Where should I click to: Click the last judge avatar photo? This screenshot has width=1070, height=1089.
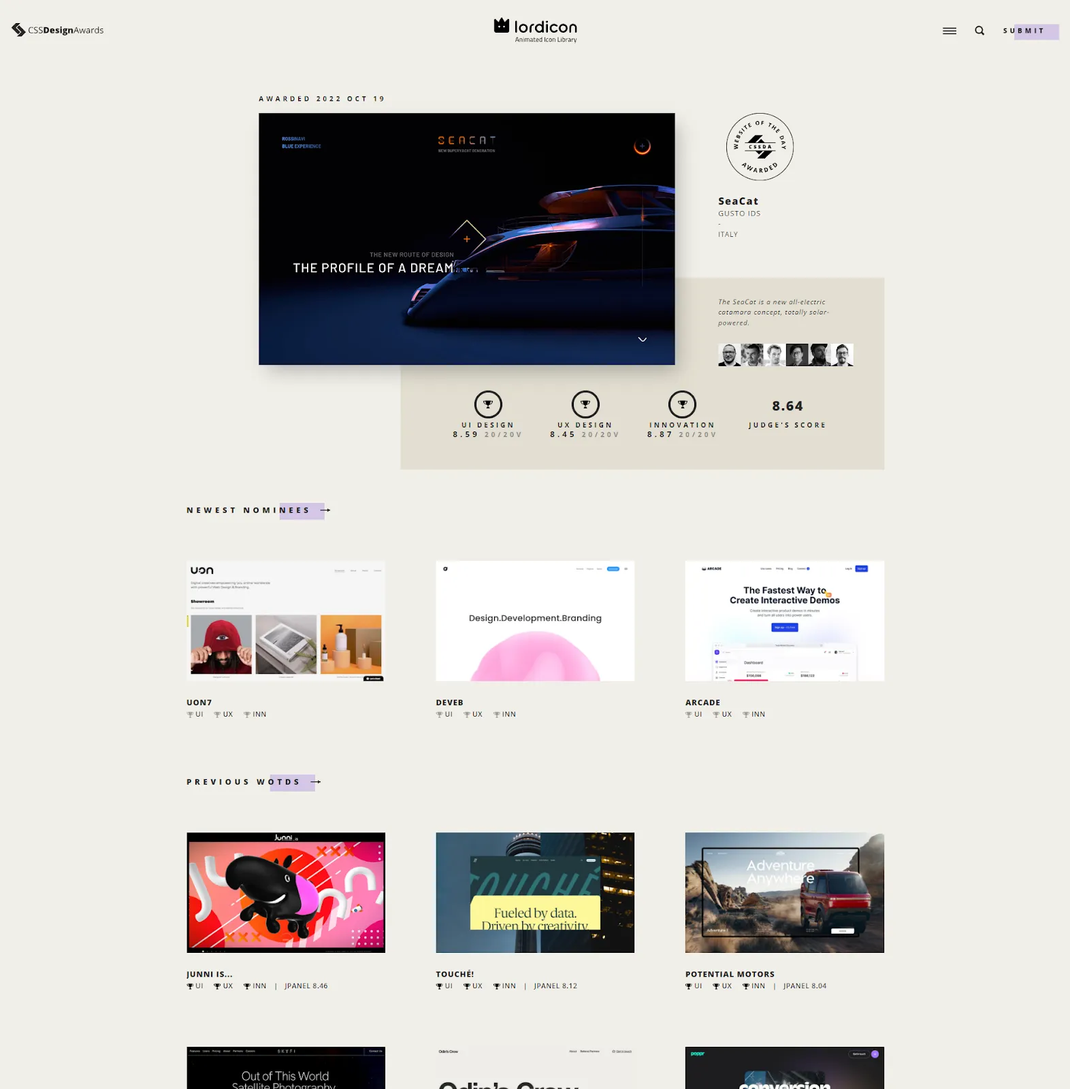[x=842, y=355]
